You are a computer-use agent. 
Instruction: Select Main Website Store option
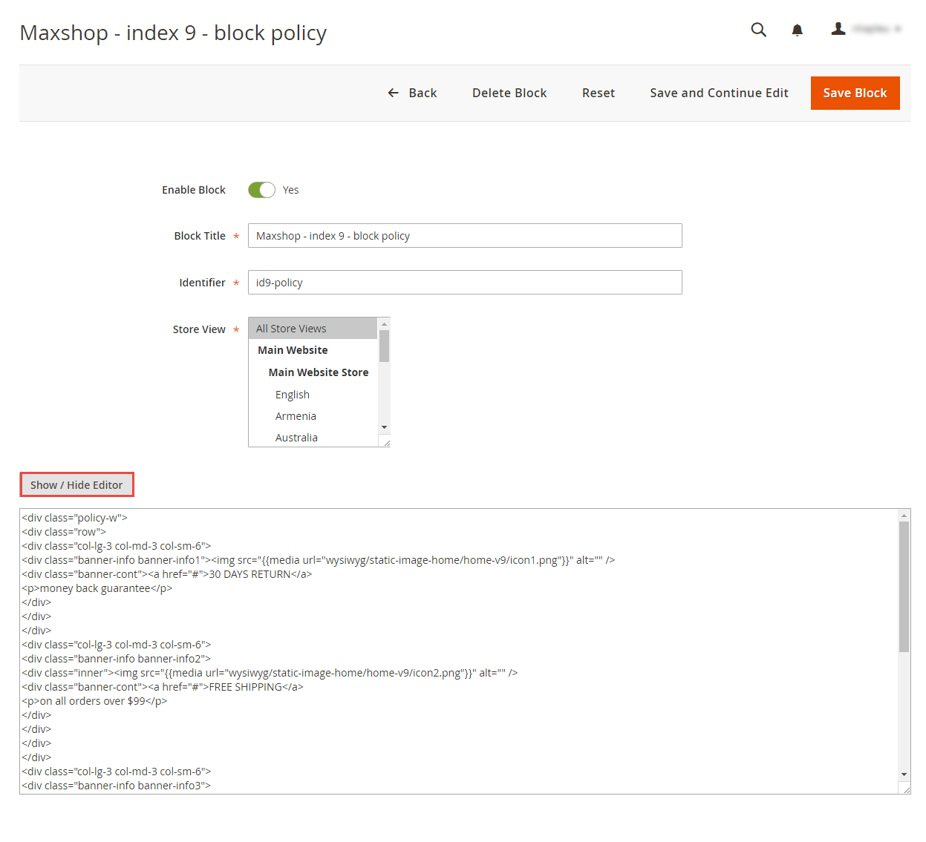[313, 372]
